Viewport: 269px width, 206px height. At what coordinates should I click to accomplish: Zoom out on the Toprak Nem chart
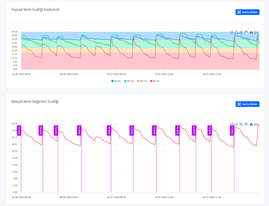pos(236,33)
